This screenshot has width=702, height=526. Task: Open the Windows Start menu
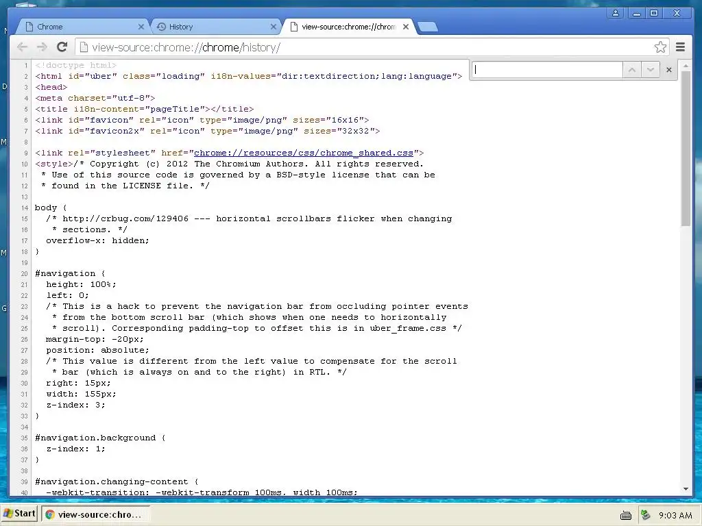pos(19,514)
